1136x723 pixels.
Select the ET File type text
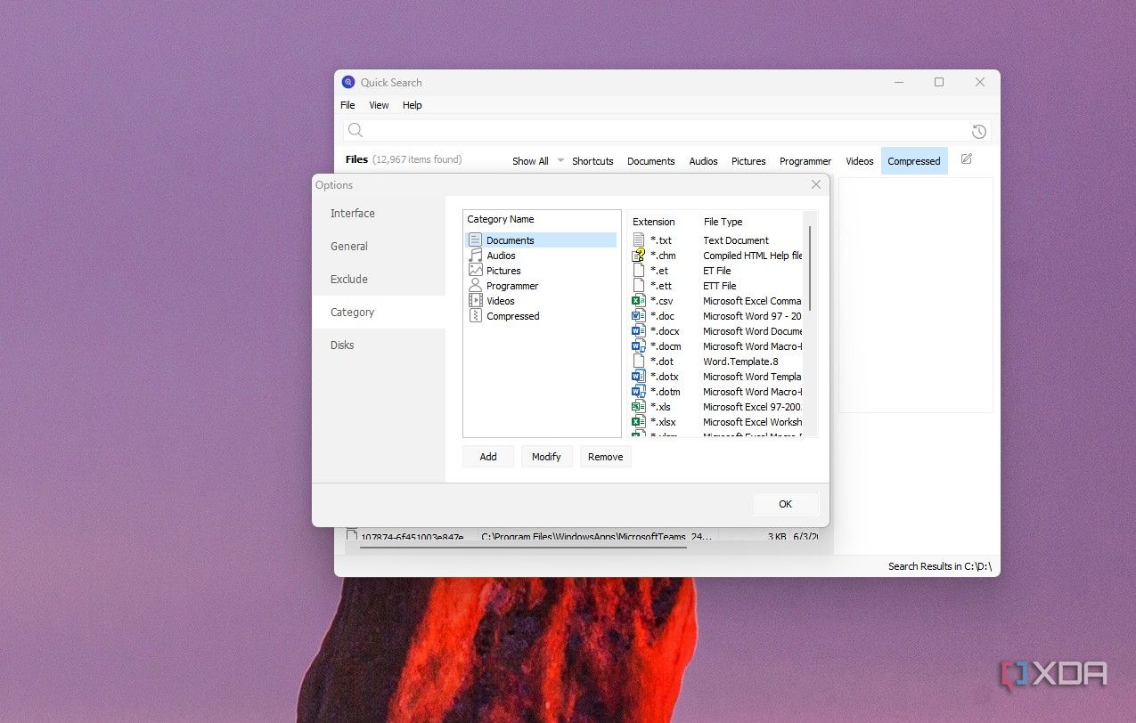717,271
